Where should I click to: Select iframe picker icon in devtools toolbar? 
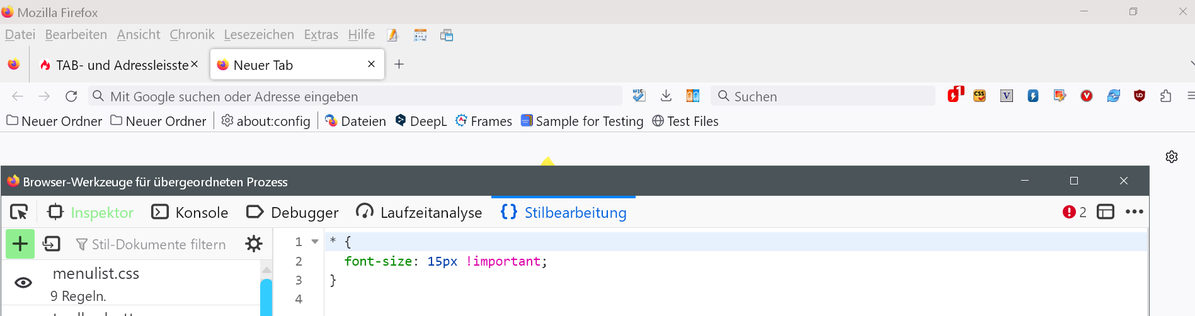pyautogui.click(x=1106, y=213)
